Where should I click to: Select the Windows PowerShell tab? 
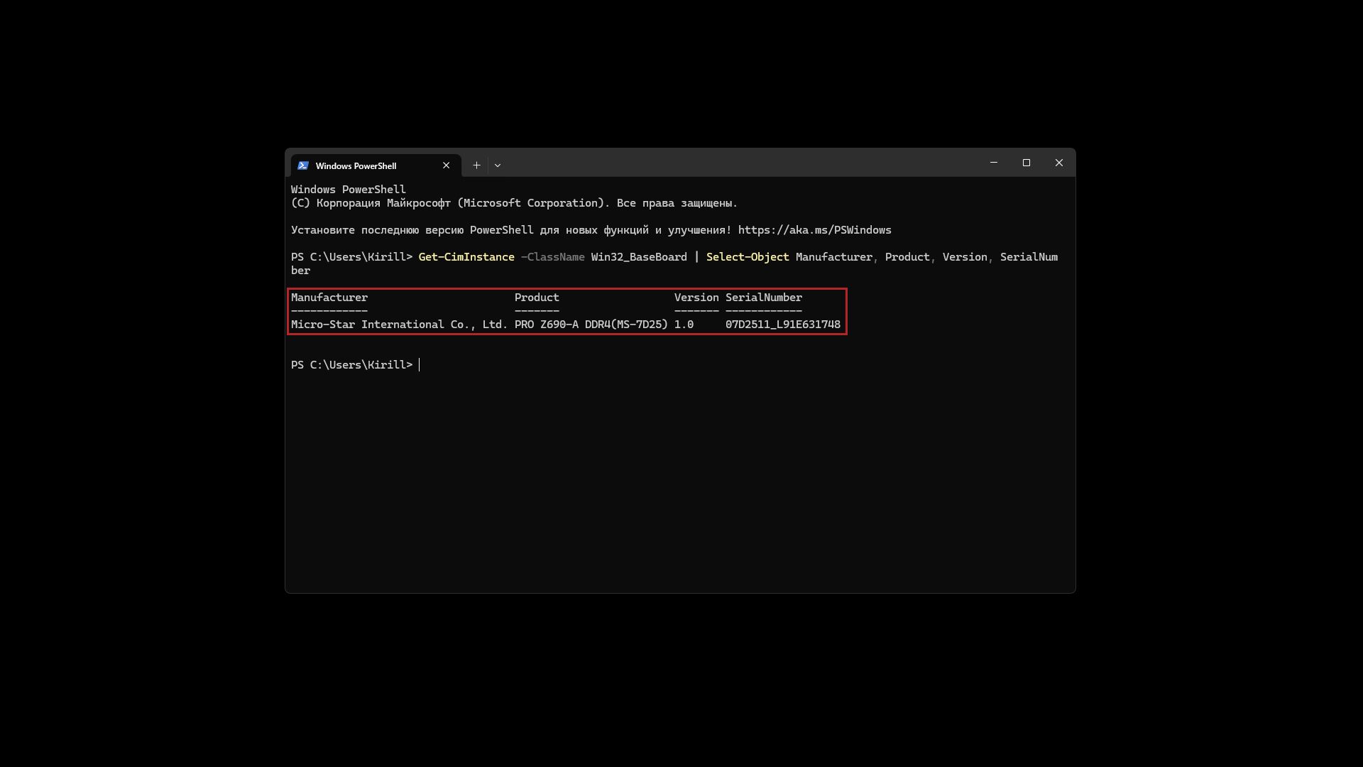click(376, 165)
